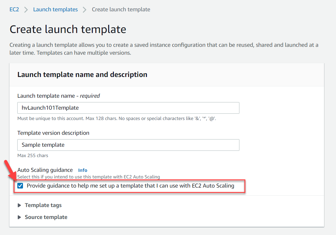Click the Create launch template breadcrumb text
The image size is (336, 235).
tap(121, 9)
